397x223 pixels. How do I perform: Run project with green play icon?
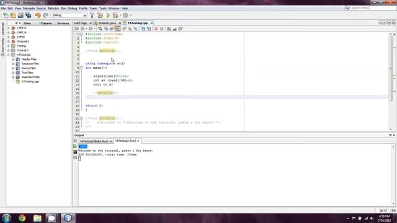(108, 15)
